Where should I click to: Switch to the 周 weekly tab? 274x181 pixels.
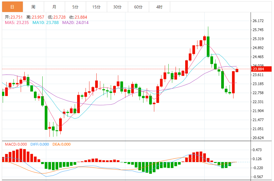click(x=33, y=7)
